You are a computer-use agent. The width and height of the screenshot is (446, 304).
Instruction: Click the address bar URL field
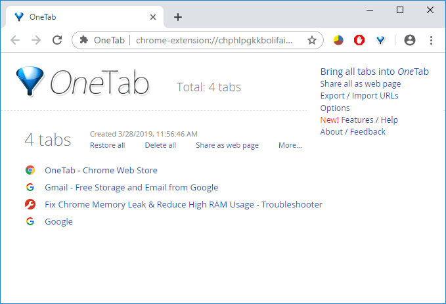[x=217, y=40]
